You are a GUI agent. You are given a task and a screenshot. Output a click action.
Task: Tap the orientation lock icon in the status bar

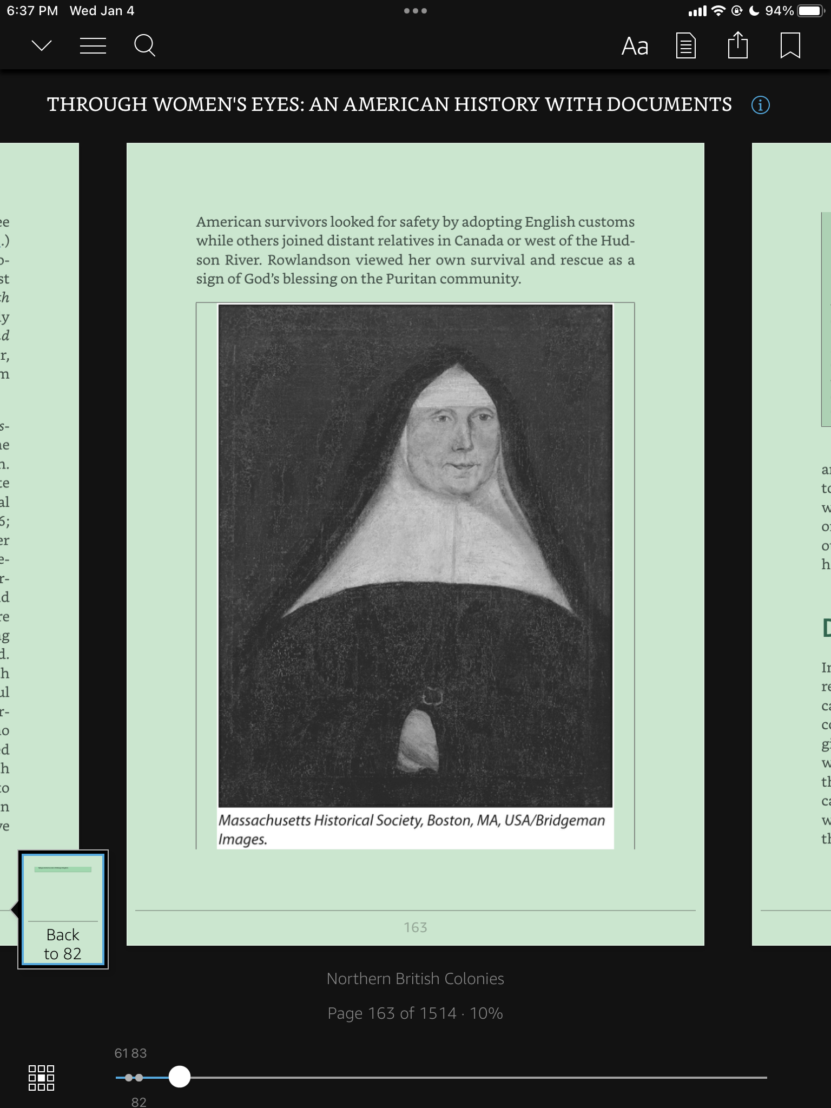(x=737, y=11)
